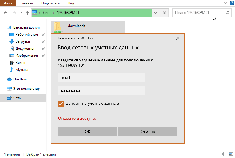Open the Загрузки folder in sidebar
235x158 pixels.
pyautogui.click(x=23, y=41)
